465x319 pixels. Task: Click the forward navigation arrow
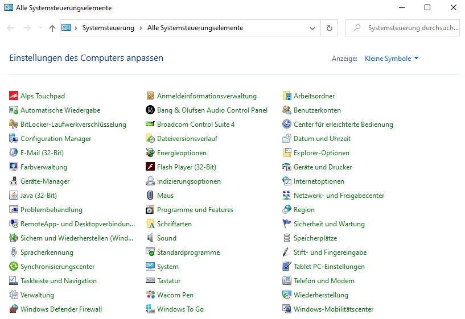[x=27, y=28]
